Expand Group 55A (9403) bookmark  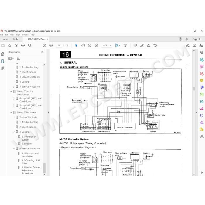coord(13,105)
